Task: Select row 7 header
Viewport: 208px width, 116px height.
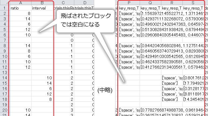Action: (5, 40)
